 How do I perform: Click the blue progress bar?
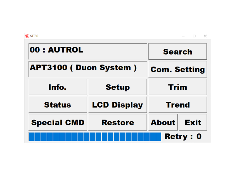tap(95, 136)
